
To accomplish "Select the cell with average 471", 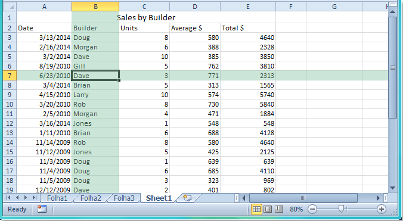I will 195,114.
